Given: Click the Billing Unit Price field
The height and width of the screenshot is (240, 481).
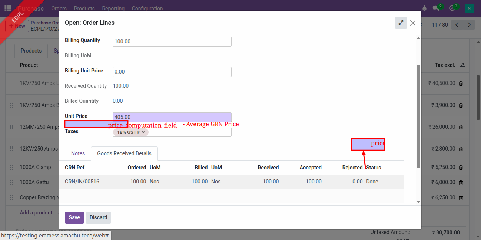Looking at the screenshot, I should 172,72.
